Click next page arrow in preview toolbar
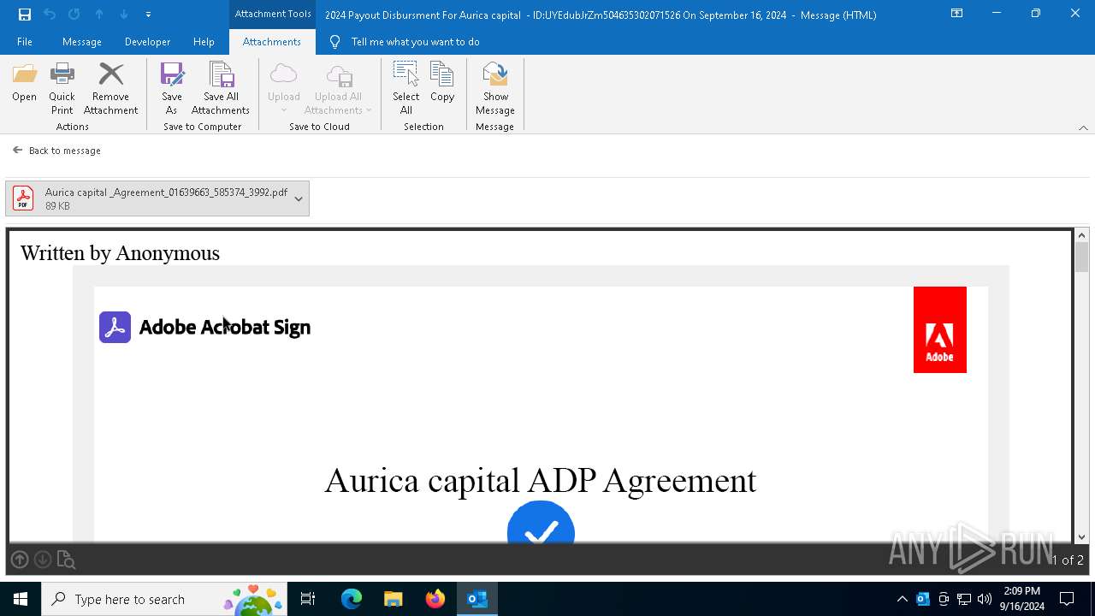 pos(42,560)
